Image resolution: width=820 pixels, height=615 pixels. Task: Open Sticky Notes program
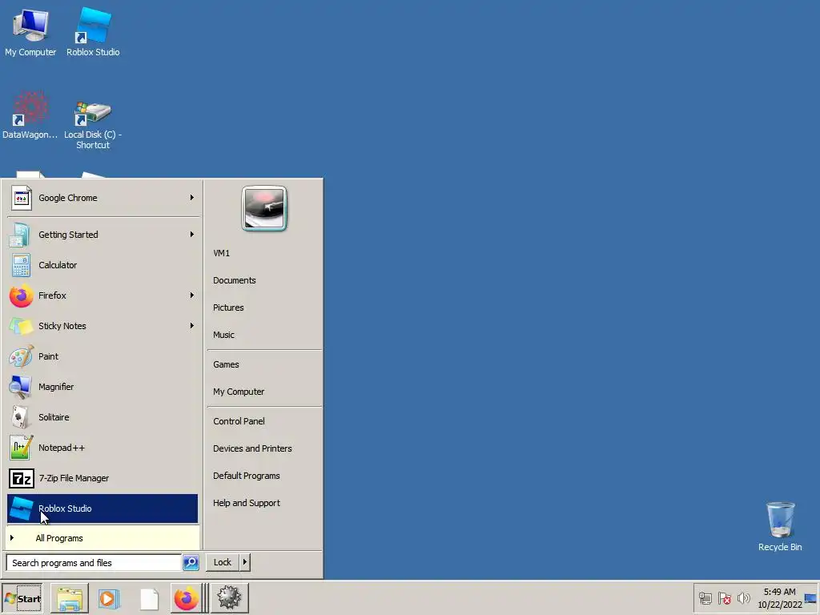point(102,326)
